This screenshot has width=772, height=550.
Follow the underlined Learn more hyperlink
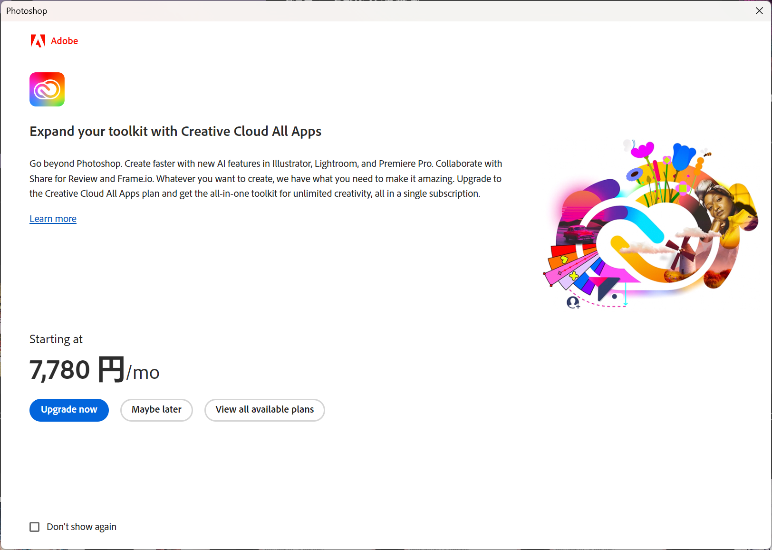53,218
